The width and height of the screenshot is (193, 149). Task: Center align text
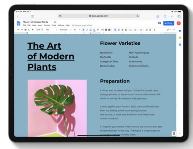[119, 30]
